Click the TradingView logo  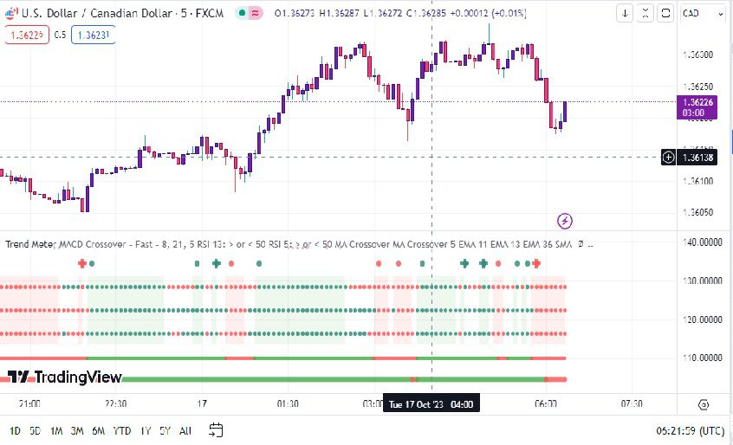[x=65, y=377]
